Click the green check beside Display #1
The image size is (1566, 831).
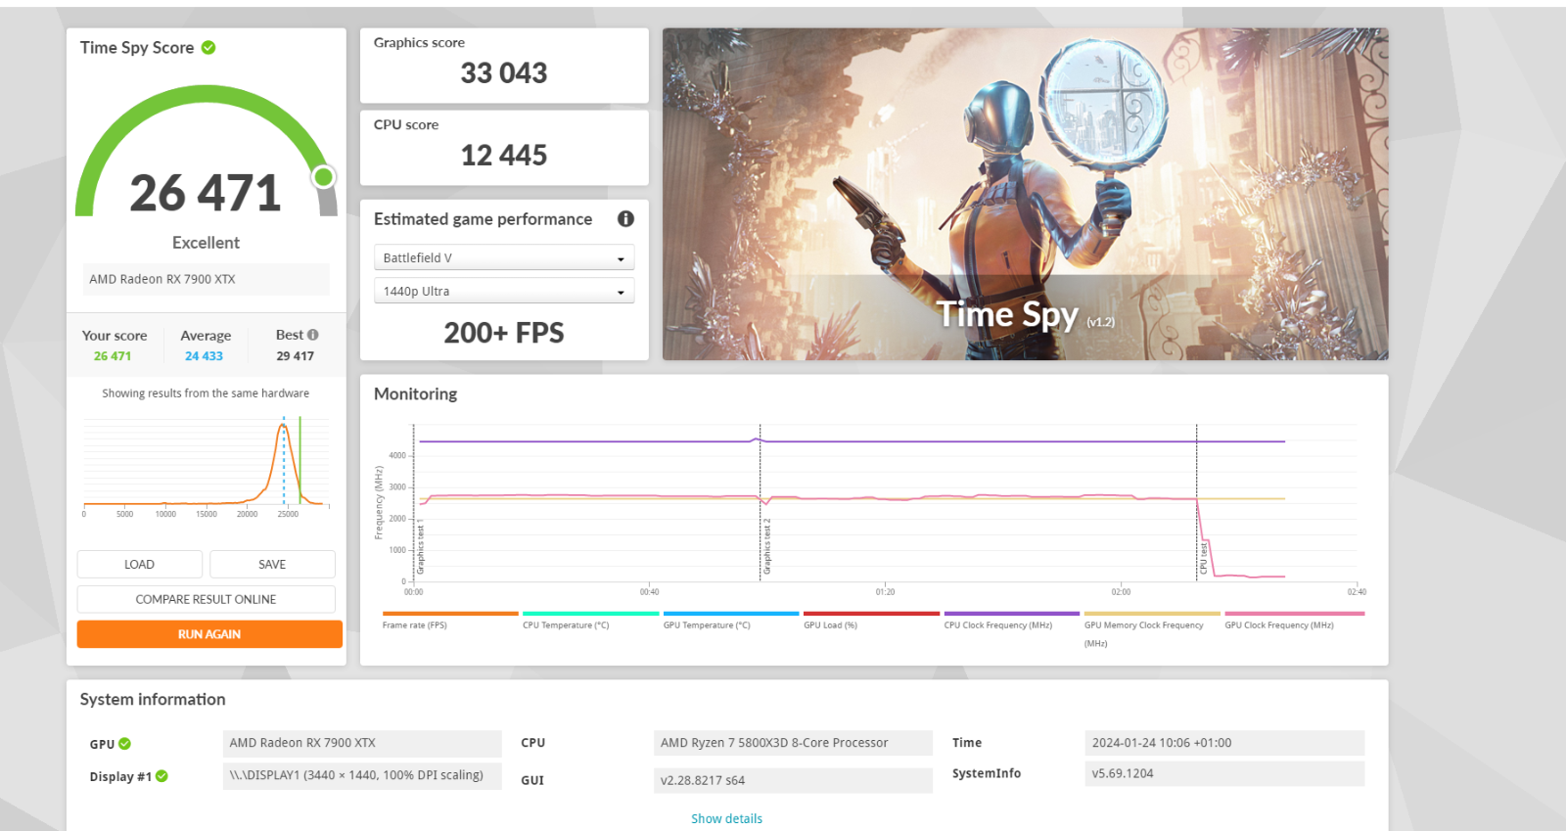point(161,776)
